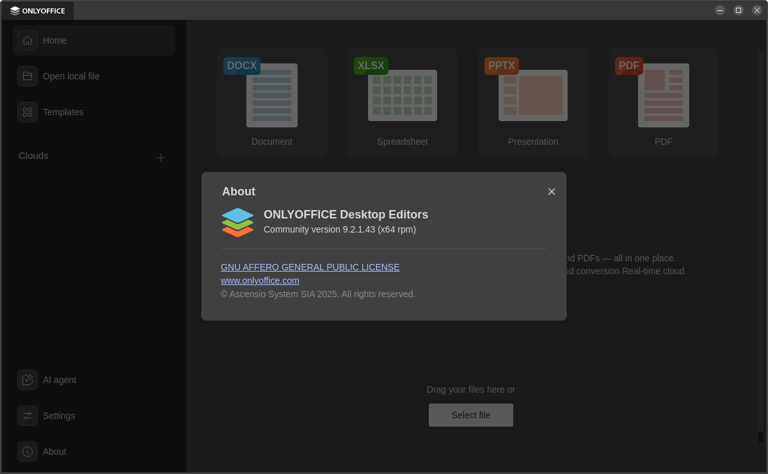Click the About info icon in sidebar
Image resolution: width=768 pixels, height=474 pixels.
(x=28, y=452)
